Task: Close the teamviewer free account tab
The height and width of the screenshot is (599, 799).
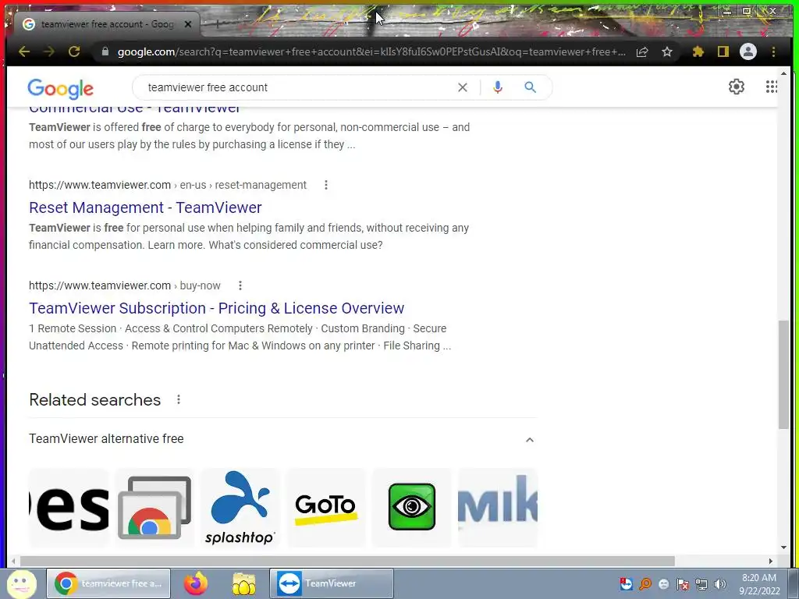Action: click(188, 24)
